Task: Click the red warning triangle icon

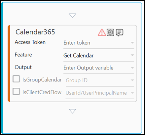Action: pos(102,32)
